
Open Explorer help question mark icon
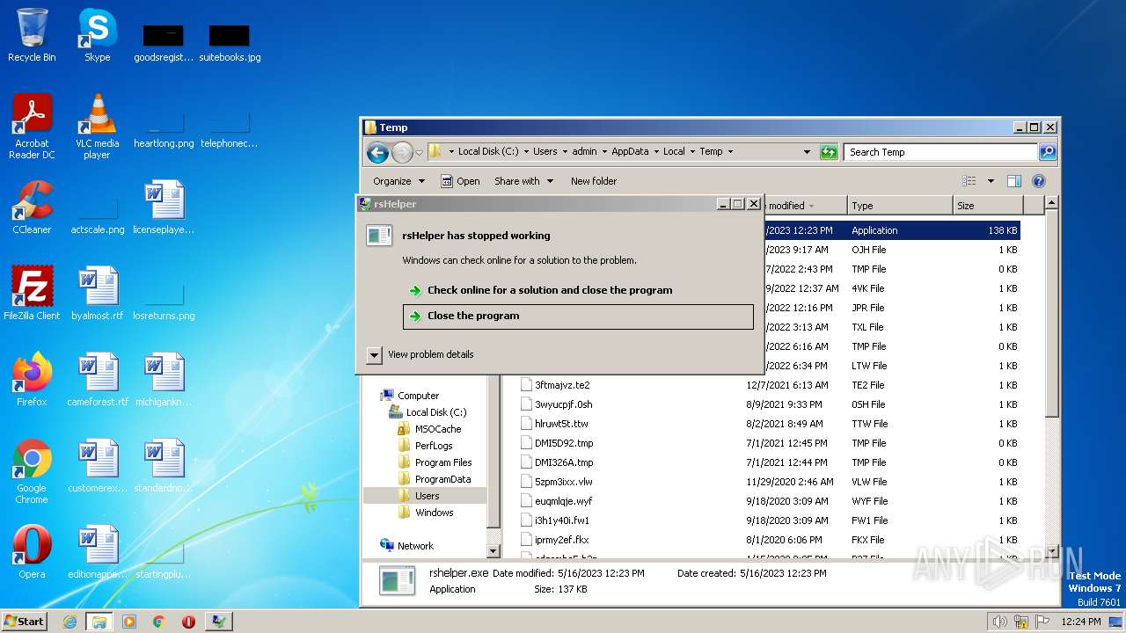(1038, 181)
